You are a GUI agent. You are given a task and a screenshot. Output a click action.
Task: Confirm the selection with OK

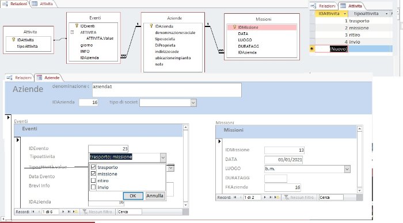(133, 196)
